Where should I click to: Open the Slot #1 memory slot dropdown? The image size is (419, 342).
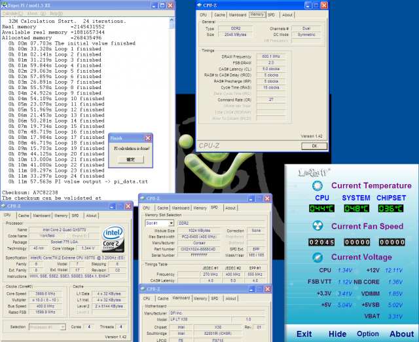coord(171,223)
